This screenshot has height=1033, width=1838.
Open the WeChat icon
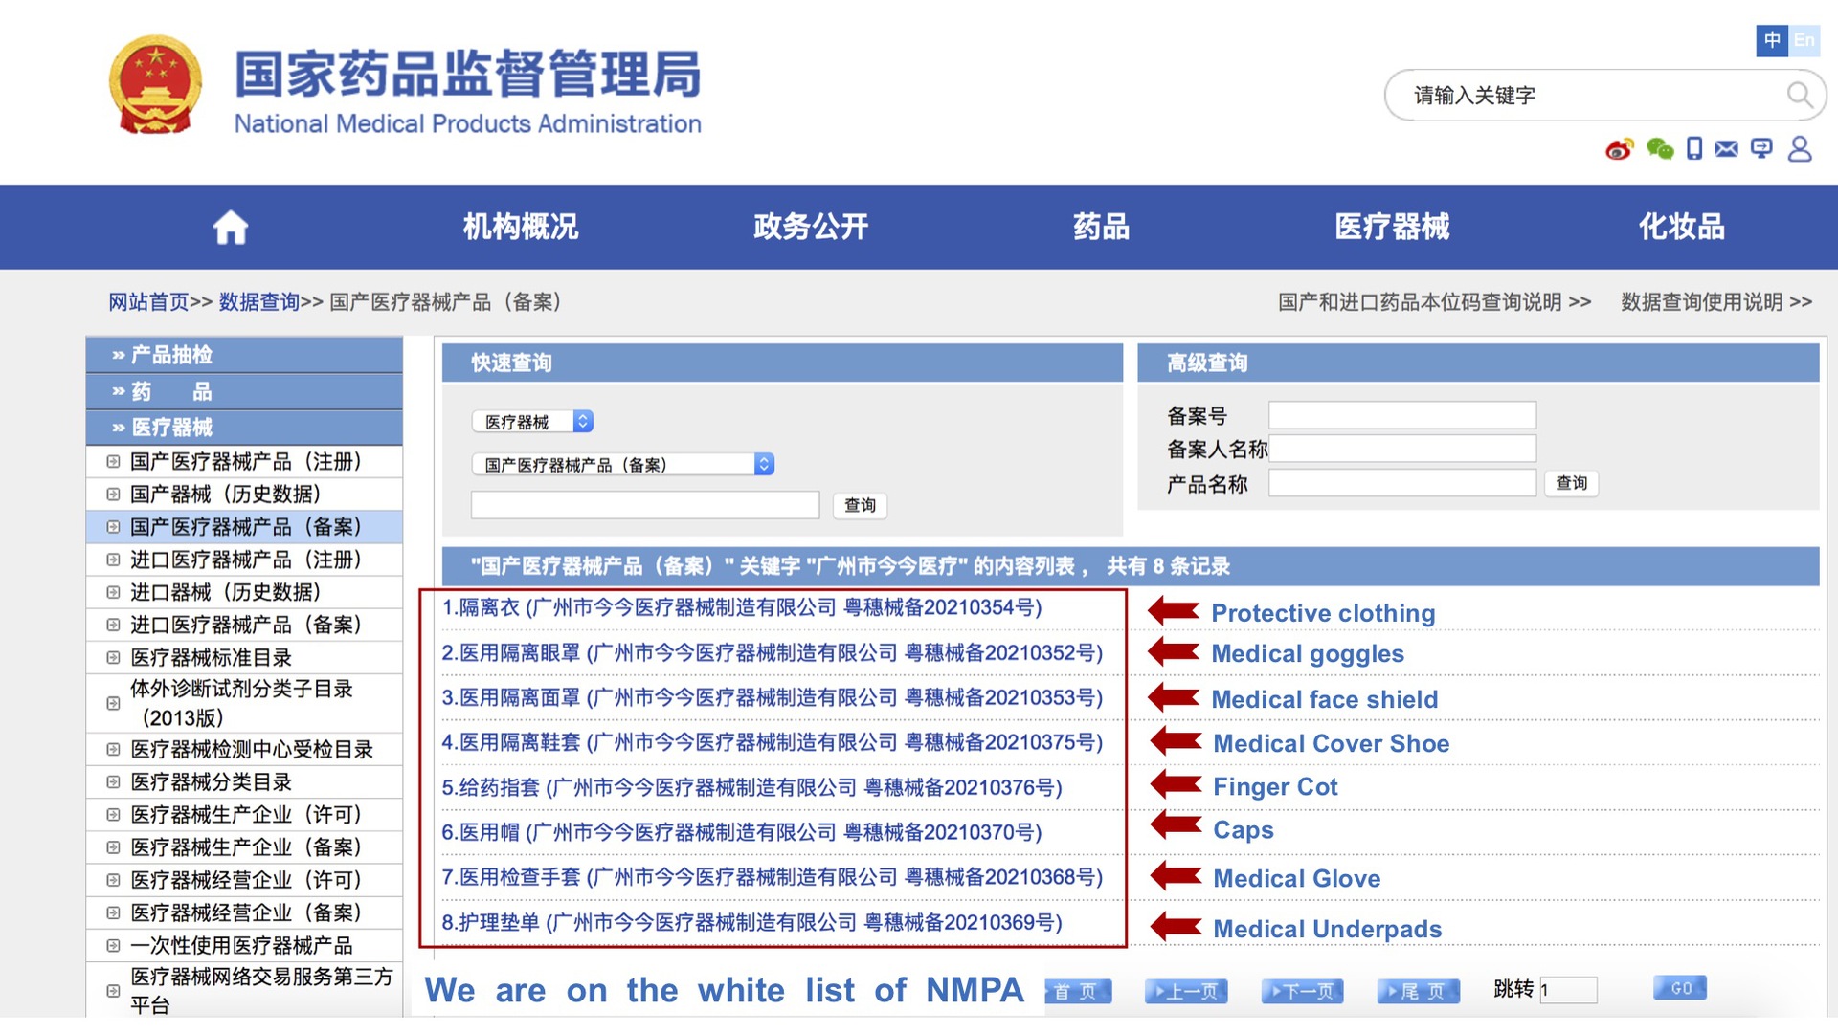tap(1659, 149)
